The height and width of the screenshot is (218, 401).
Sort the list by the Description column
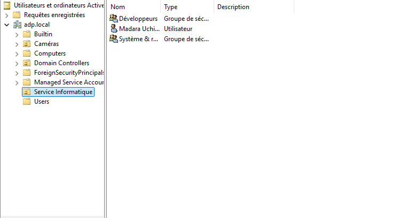pos(254,7)
